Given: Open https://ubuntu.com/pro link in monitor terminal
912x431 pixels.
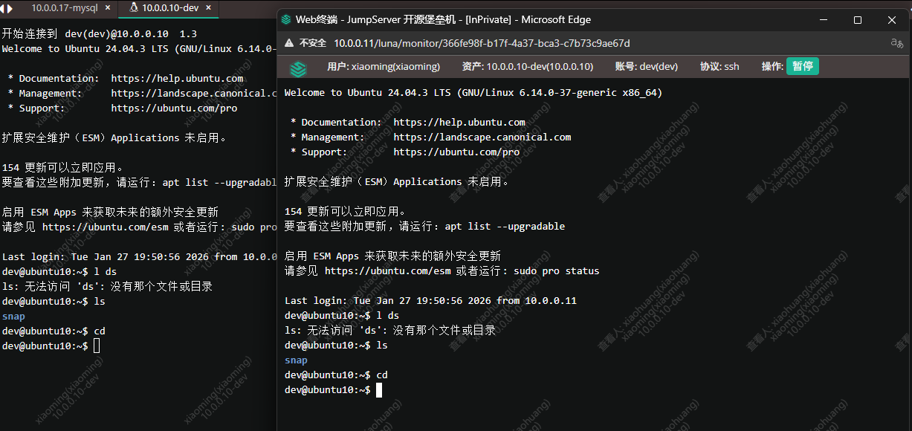Looking at the screenshot, I should pos(456,152).
